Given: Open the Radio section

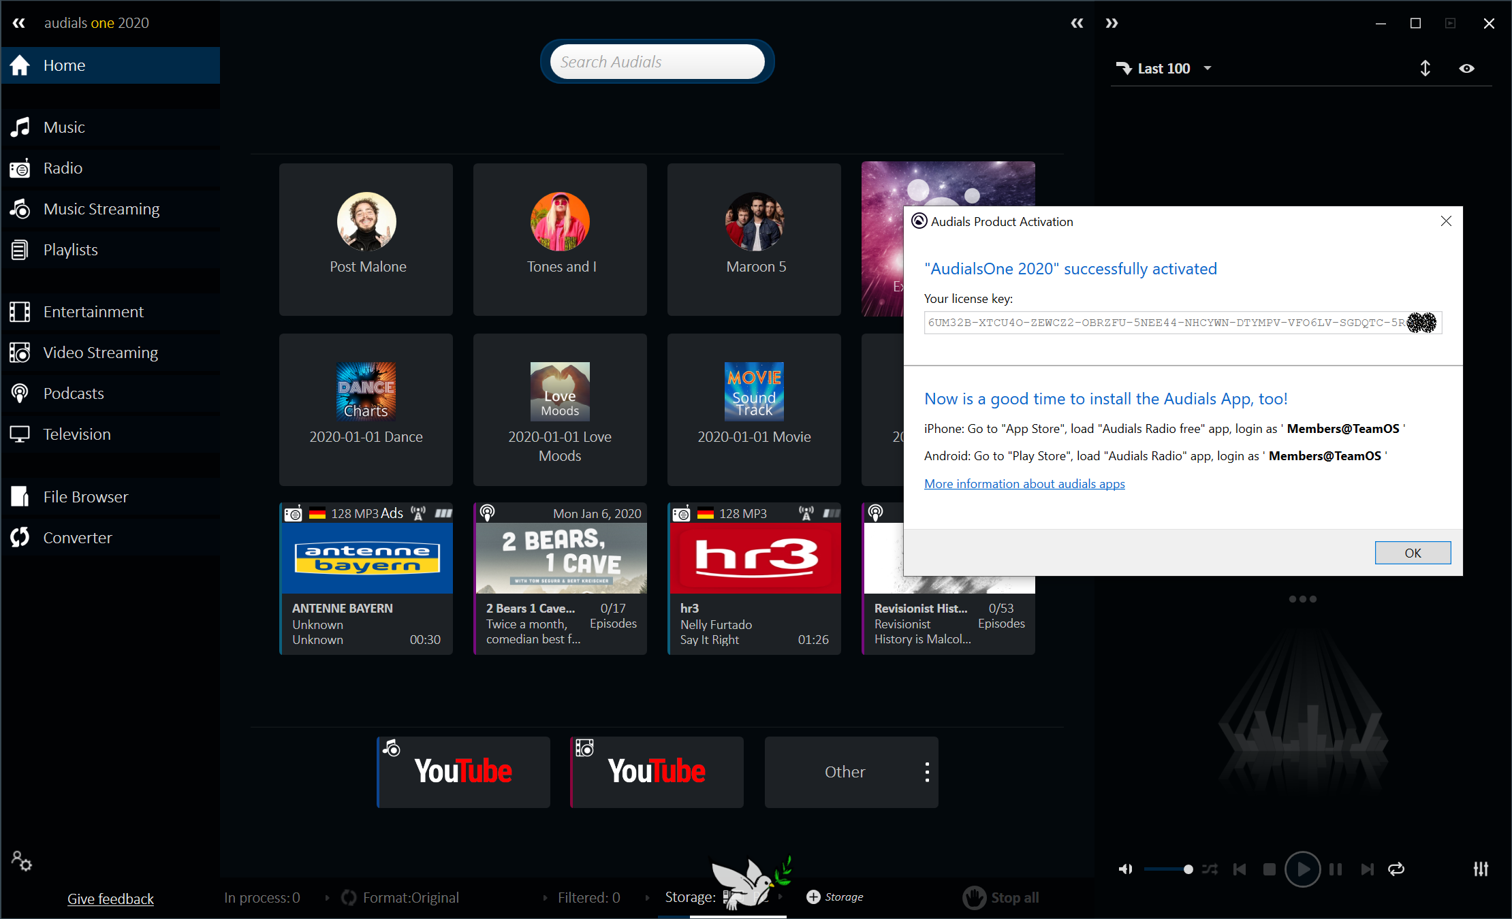Looking at the screenshot, I should tap(110, 168).
